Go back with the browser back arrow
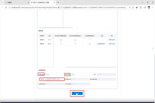 click(2, 7)
